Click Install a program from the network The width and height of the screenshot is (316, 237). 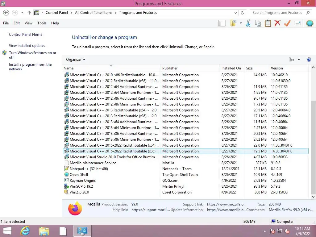(x=30, y=67)
